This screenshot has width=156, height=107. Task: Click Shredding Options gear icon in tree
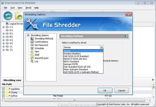28,35
